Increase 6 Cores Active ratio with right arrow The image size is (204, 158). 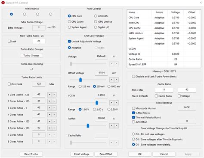[x=54, y=128]
